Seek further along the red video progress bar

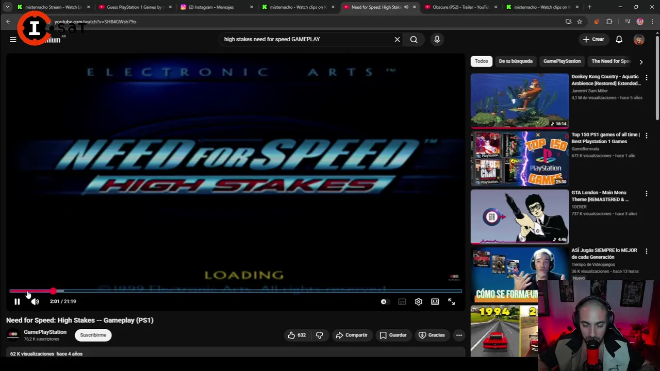coord(236,291)
